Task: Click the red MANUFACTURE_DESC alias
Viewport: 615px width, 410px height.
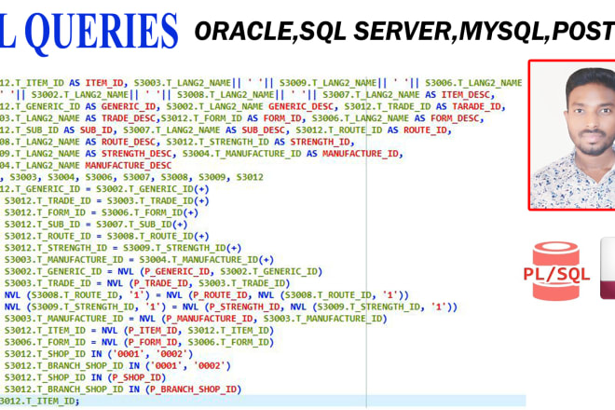Action: coord(129,166)
